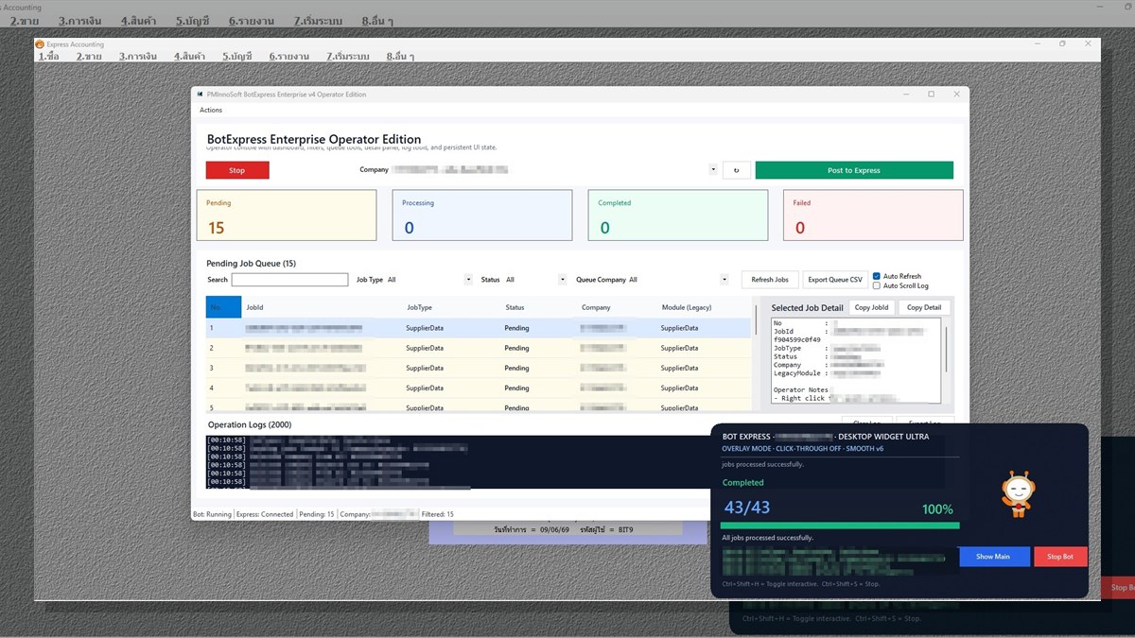
Task: Click Pending: 15 in status bar
Action: (x=317, y=514)
